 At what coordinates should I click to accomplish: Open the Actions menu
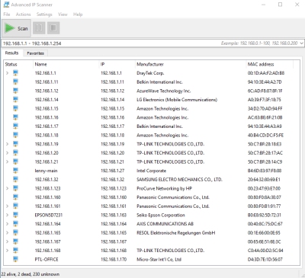tap(23, 14)
